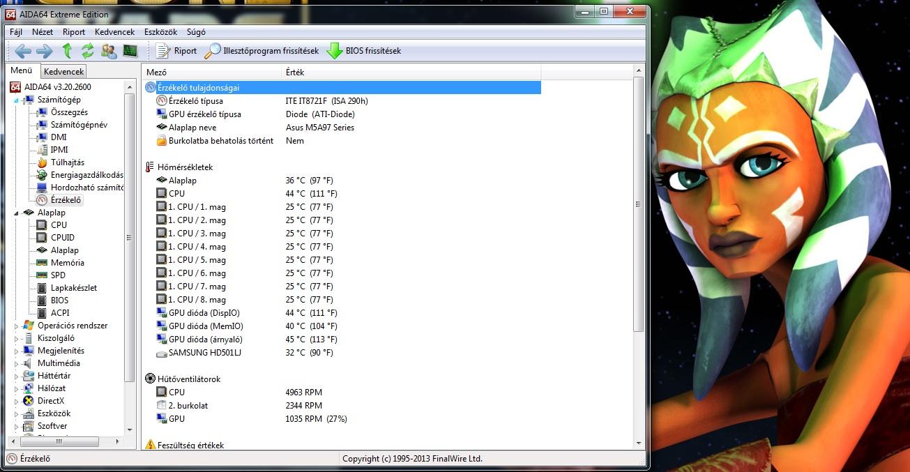Screen dimensions: 910x472
Task: Click the Back arrow toolbar icon
Action: (x=23, y=51)
